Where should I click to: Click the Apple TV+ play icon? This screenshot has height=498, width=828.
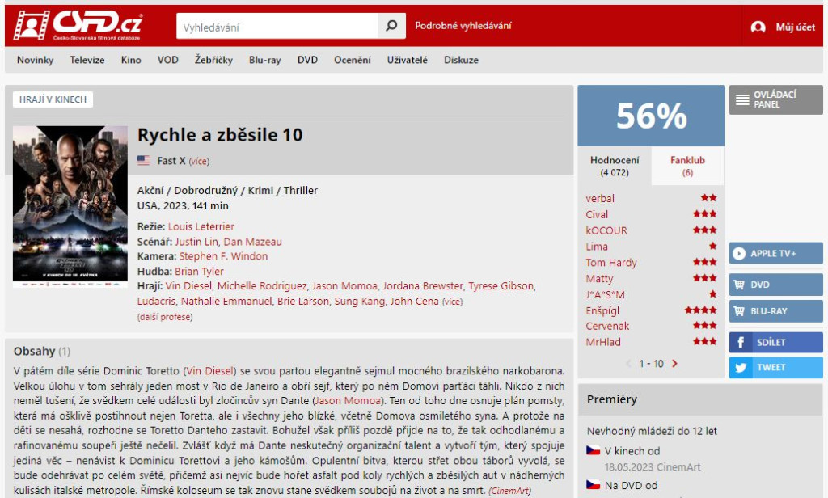coord(739,254)
